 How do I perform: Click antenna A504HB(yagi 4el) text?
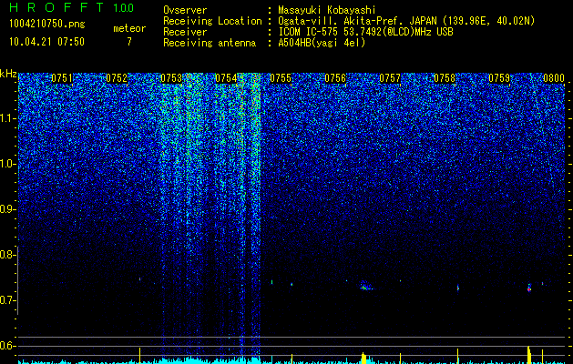coord(322,43)
